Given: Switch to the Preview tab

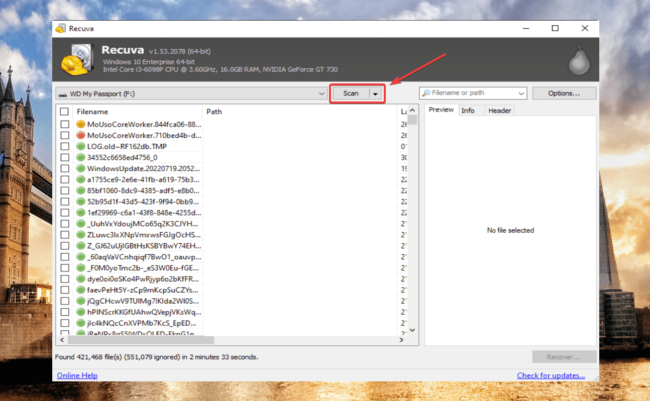Looking at the screenshot, I should [442, 110].
